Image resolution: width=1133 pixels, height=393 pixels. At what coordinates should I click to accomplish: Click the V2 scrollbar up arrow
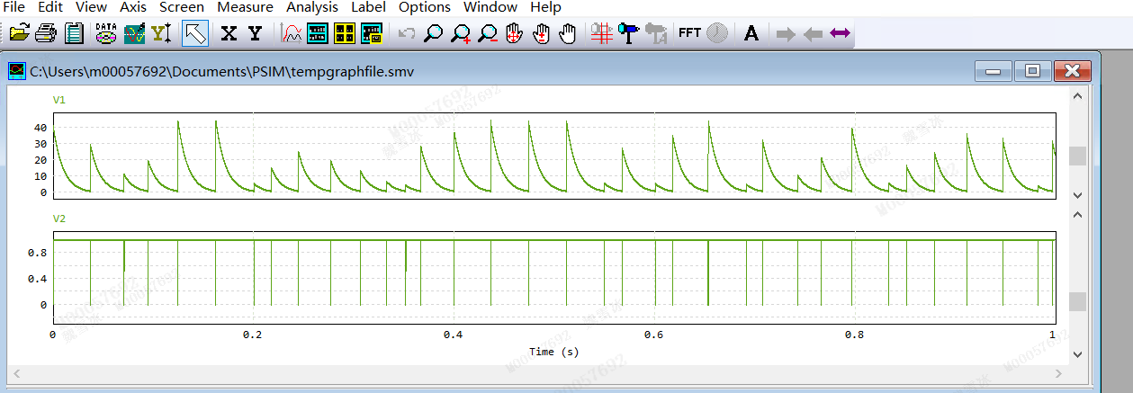(x=1078, y=214)
